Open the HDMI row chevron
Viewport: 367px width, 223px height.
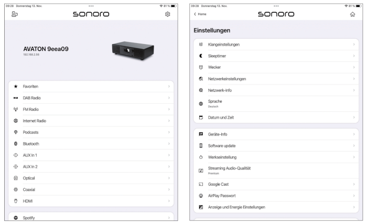[169, 201]
